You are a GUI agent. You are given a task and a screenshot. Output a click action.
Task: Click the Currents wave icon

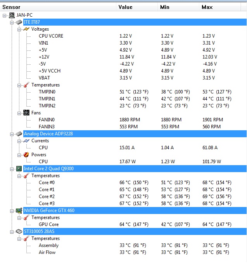pyautogui.click(x=26, y=141)
